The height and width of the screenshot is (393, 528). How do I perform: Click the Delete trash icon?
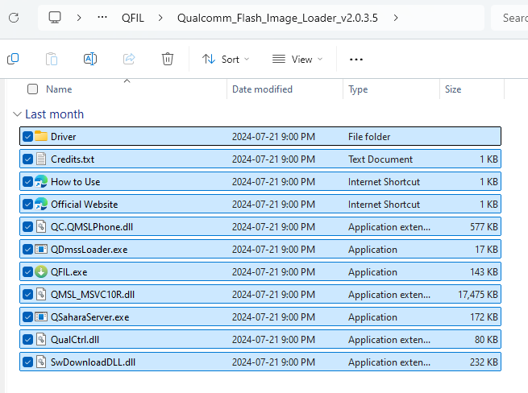click(x=168, y=60)
